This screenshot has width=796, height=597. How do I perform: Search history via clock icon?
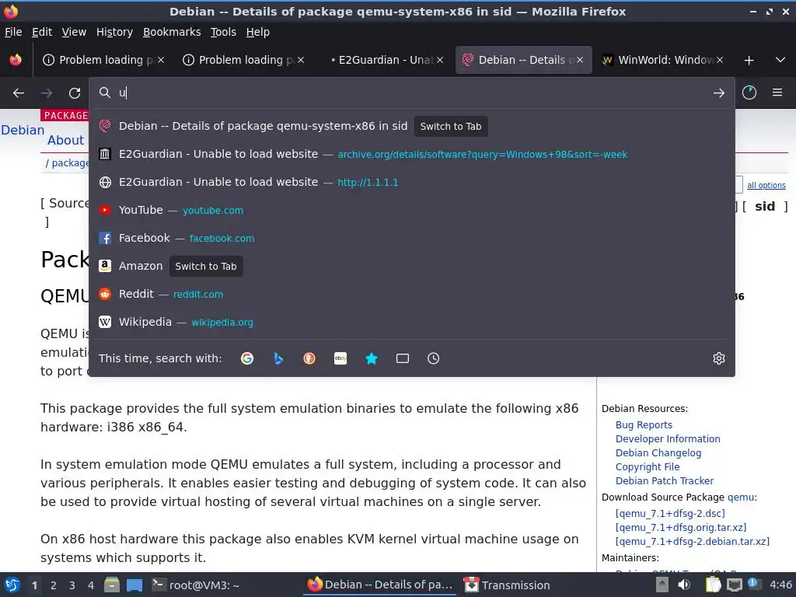click(434, 358)
